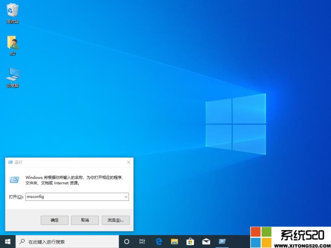Screen dimensions: 331x248
Task: Close the Run dialog with the X
Action: (x=129, y=162)
